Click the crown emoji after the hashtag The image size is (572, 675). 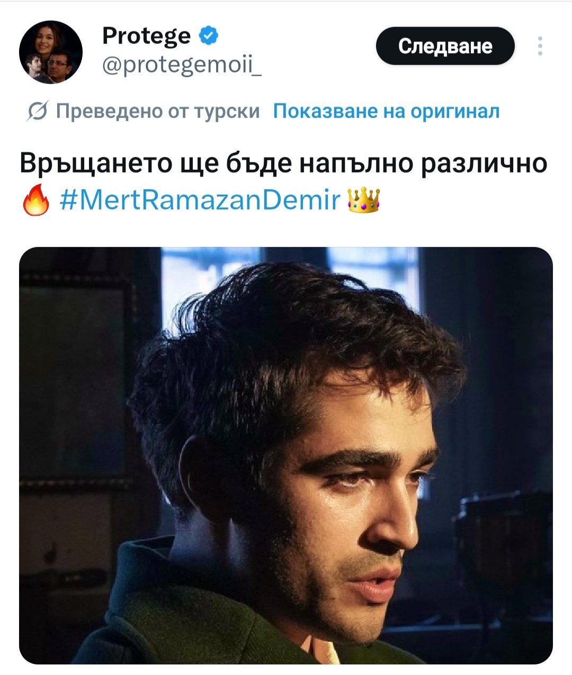click(363, 200)
